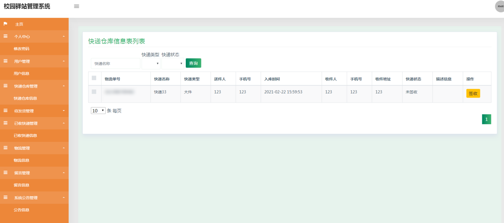
Task: Collapse the 留言管理 menu arrow
Action: pos(64,173)
